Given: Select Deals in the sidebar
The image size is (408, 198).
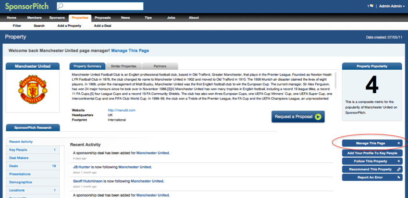Looking at the screenshot, I should [x=33, y=166].
